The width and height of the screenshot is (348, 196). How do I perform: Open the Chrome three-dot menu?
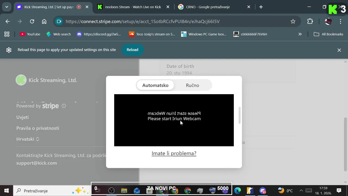(x=340, y=22)
